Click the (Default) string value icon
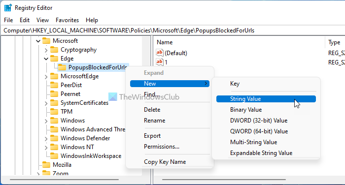345x185 pixels. pyautogui.click(x=160, y=53)
